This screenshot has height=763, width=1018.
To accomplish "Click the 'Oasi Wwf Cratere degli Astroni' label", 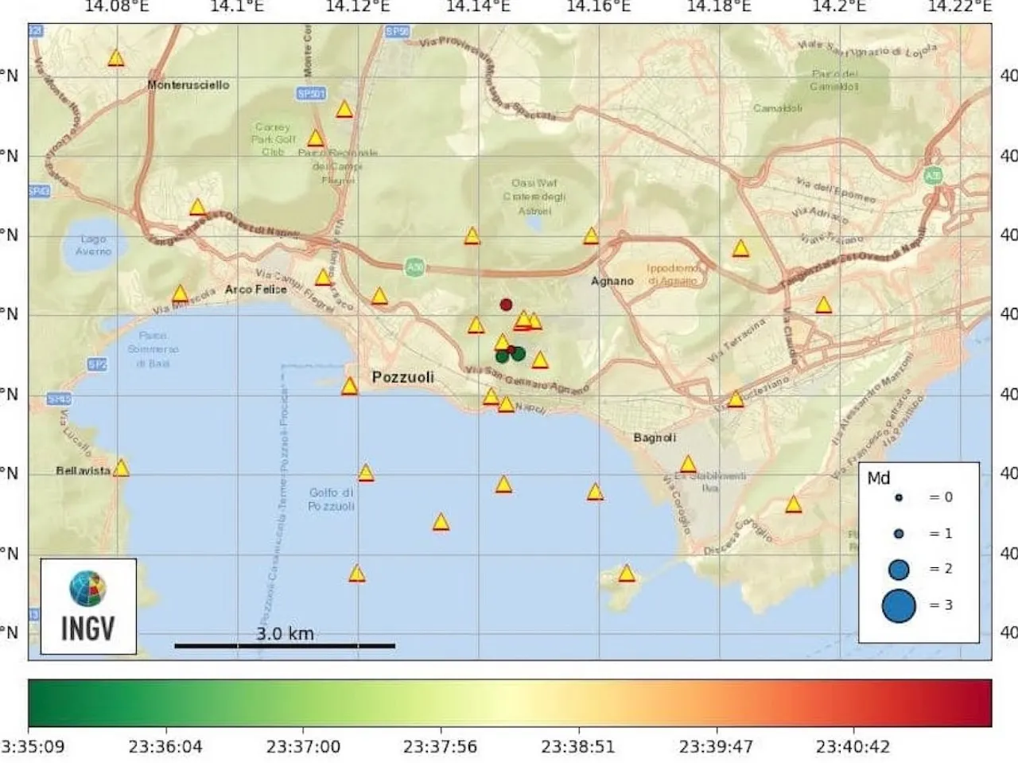I will [534, 197].
